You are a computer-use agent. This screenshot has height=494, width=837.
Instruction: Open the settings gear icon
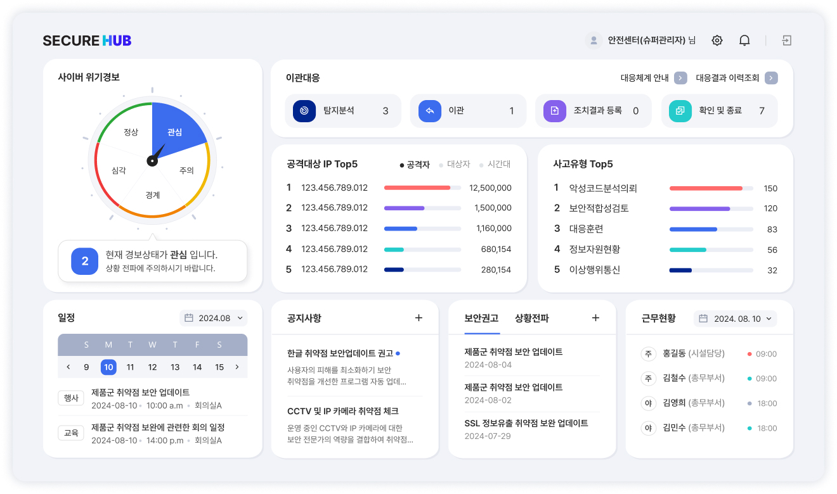tap(717, 41)
